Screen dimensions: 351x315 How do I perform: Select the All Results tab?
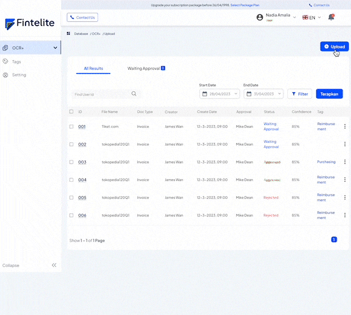click(x=94, y=69)
